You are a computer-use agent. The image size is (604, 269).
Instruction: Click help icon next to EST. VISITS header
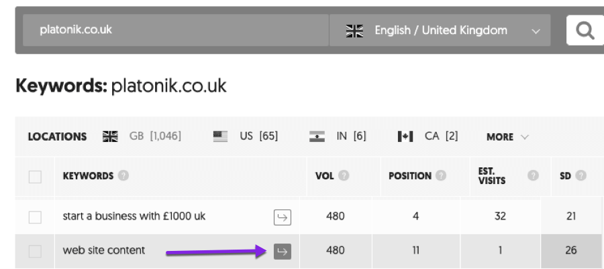(x=533, y=176)
